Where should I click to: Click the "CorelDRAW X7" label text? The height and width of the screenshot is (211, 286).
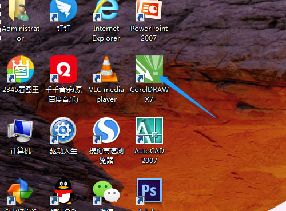coord(149,94)
